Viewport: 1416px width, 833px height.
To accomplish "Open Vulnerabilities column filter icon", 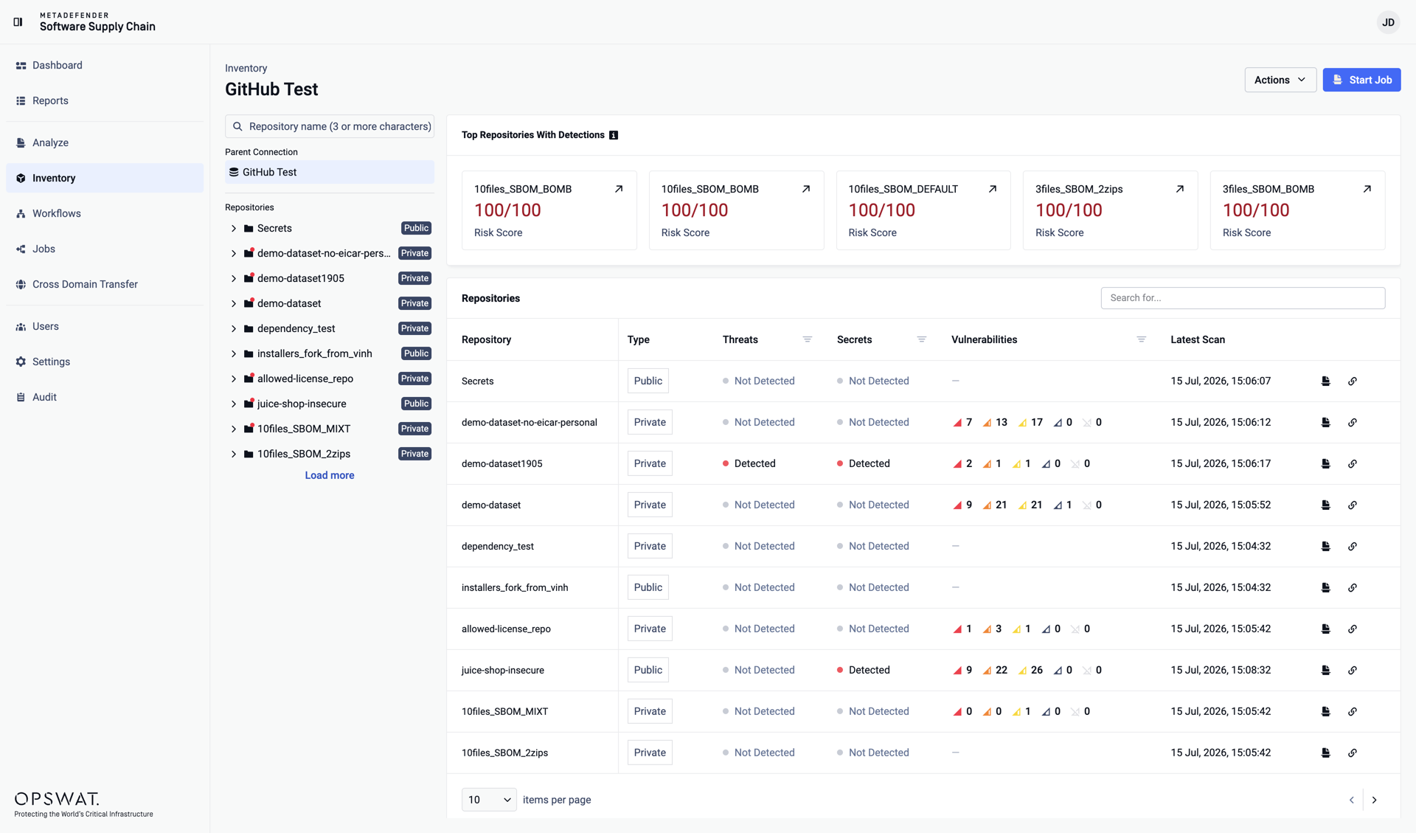I will click(1141, 339).
